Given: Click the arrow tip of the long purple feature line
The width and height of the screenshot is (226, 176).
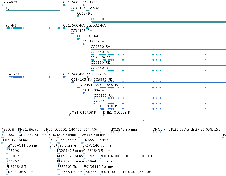Looking at the screenshot, I should click(143, 121).
